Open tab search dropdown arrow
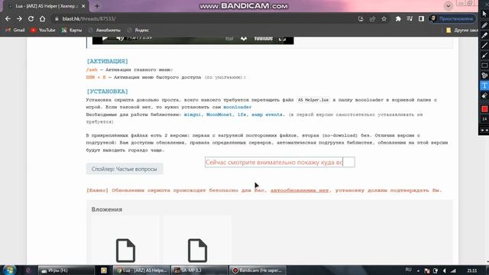Viewport: 489px width, 275px height. (x=449, y=5)
